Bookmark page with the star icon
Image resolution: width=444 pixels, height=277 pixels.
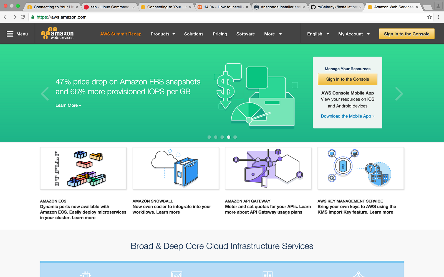point(429,17)
